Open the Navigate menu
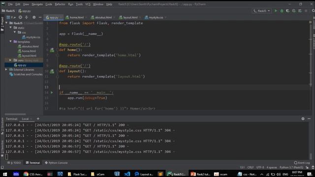The width and height of the screenshot is (315, 177). (37, 4)
